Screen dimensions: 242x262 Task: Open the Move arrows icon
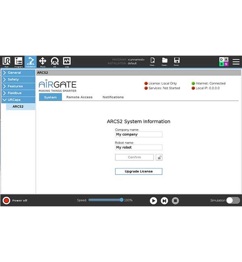pyautogui.click(x=43, y=61)
